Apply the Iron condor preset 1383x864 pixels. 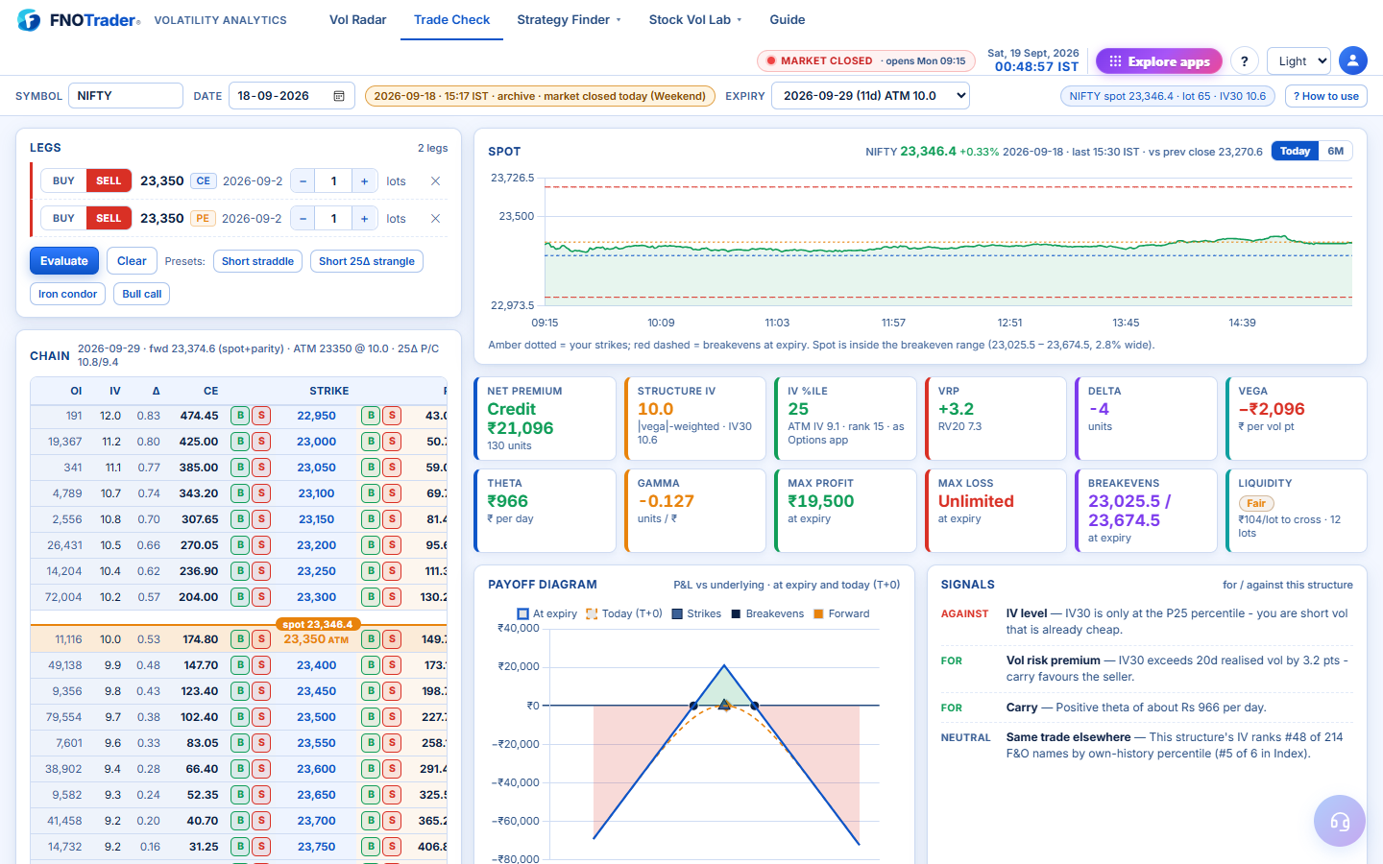tap(67, 294)
